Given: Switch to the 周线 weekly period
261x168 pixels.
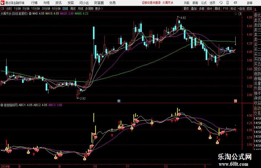Looking at the screenshot, I should tap(73, 9).
